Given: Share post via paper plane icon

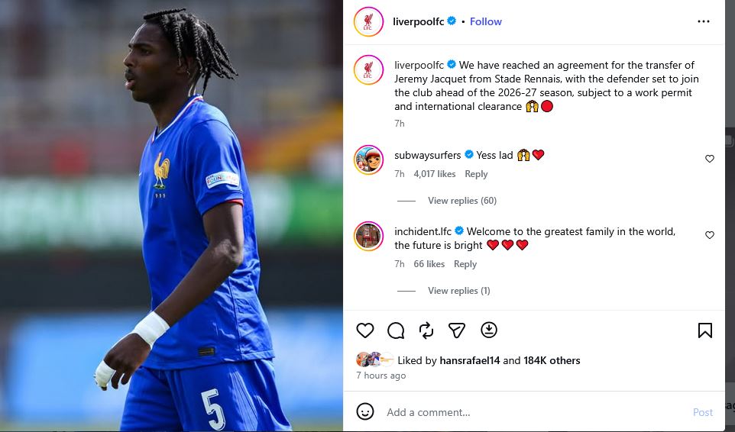Looking at the screenshot, I should coord(457,330).
